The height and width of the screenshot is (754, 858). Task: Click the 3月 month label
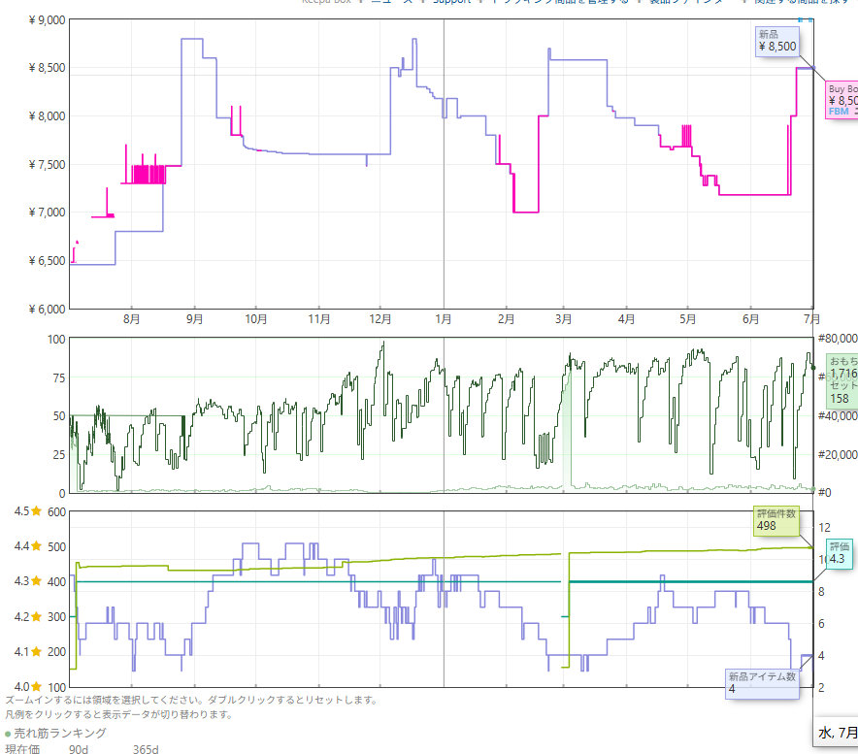click(563, 319)
